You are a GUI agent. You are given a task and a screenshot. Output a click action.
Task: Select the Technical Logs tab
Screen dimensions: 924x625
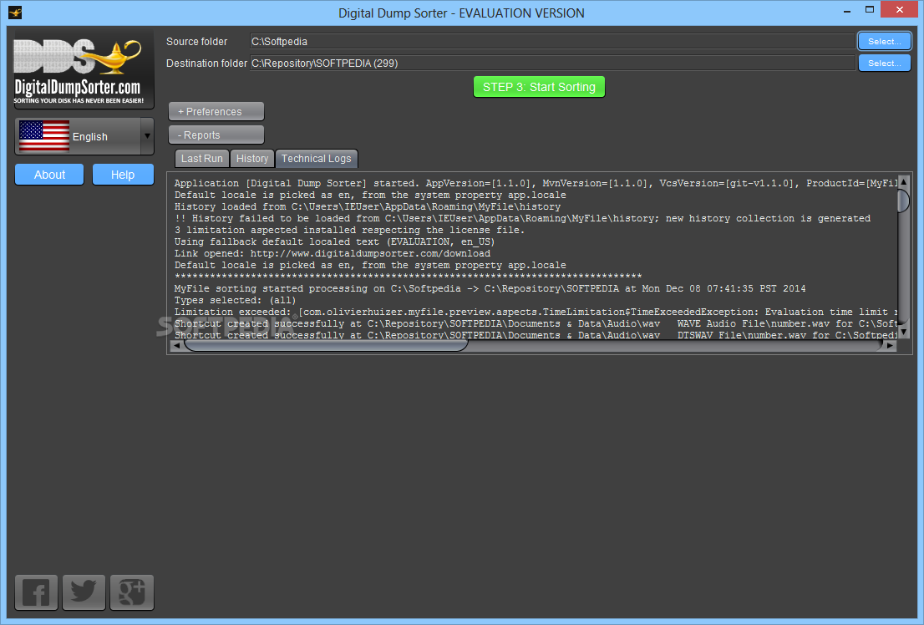tap(317, 159)
